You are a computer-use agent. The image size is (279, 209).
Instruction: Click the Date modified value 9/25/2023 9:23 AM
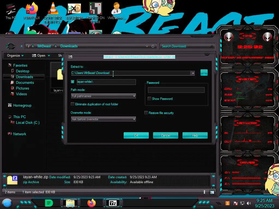click(x=87, y=177)
